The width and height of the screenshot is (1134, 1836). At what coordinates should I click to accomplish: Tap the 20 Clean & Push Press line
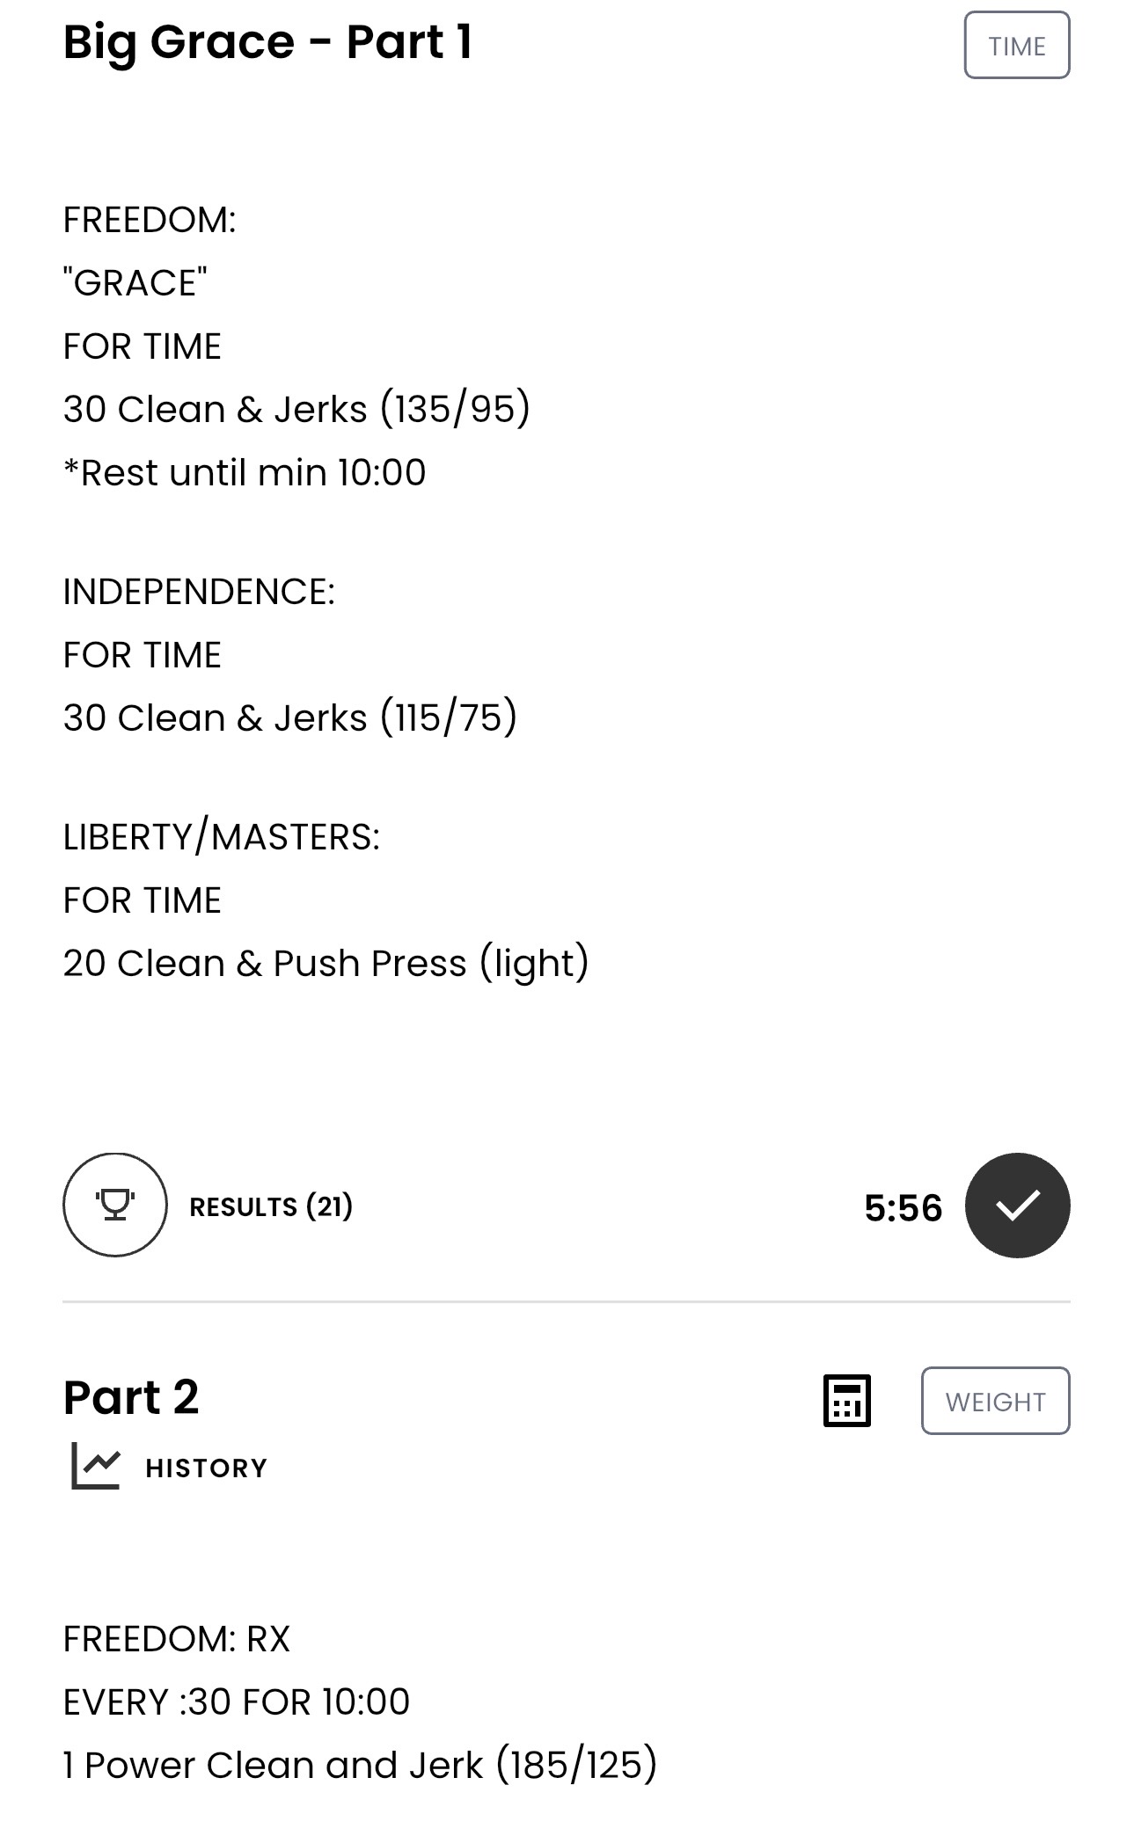coord(326,963)
